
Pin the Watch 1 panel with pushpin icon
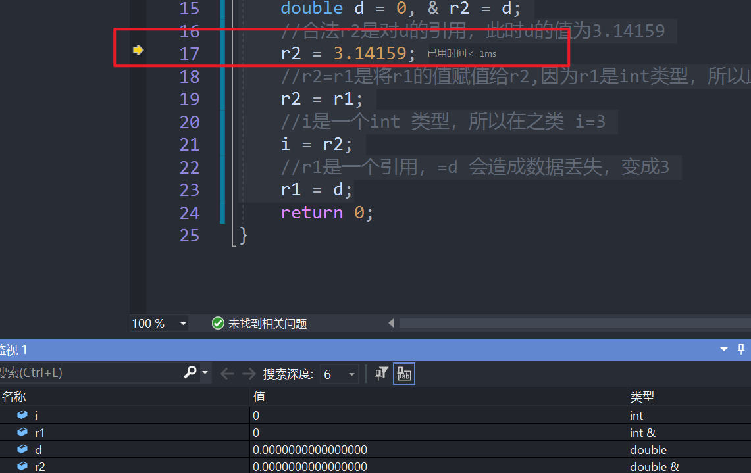pyautogui.click(x=741, y=349)
